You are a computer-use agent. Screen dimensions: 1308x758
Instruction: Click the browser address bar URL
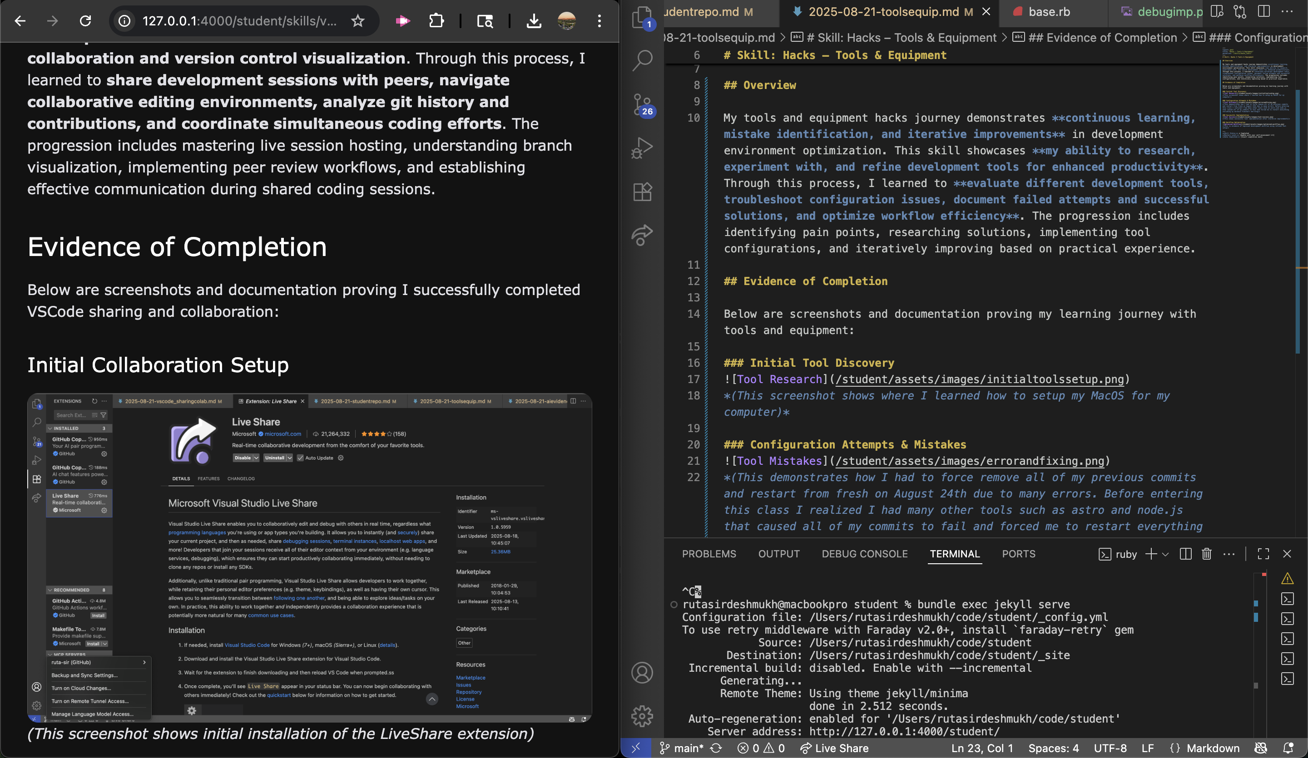pyautogui.click(x=239, y=21)
